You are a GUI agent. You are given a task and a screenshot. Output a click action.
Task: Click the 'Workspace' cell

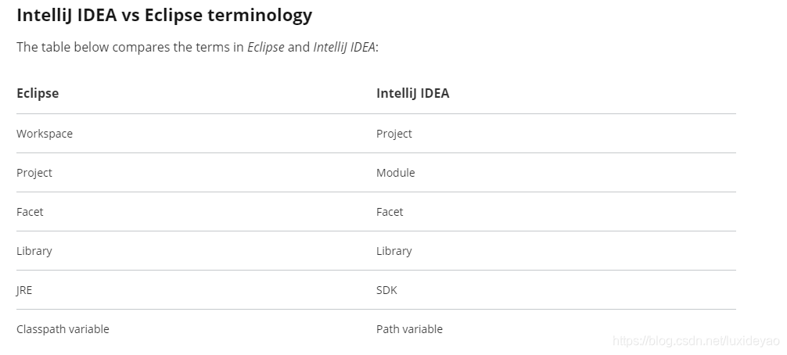coord(45,134)
